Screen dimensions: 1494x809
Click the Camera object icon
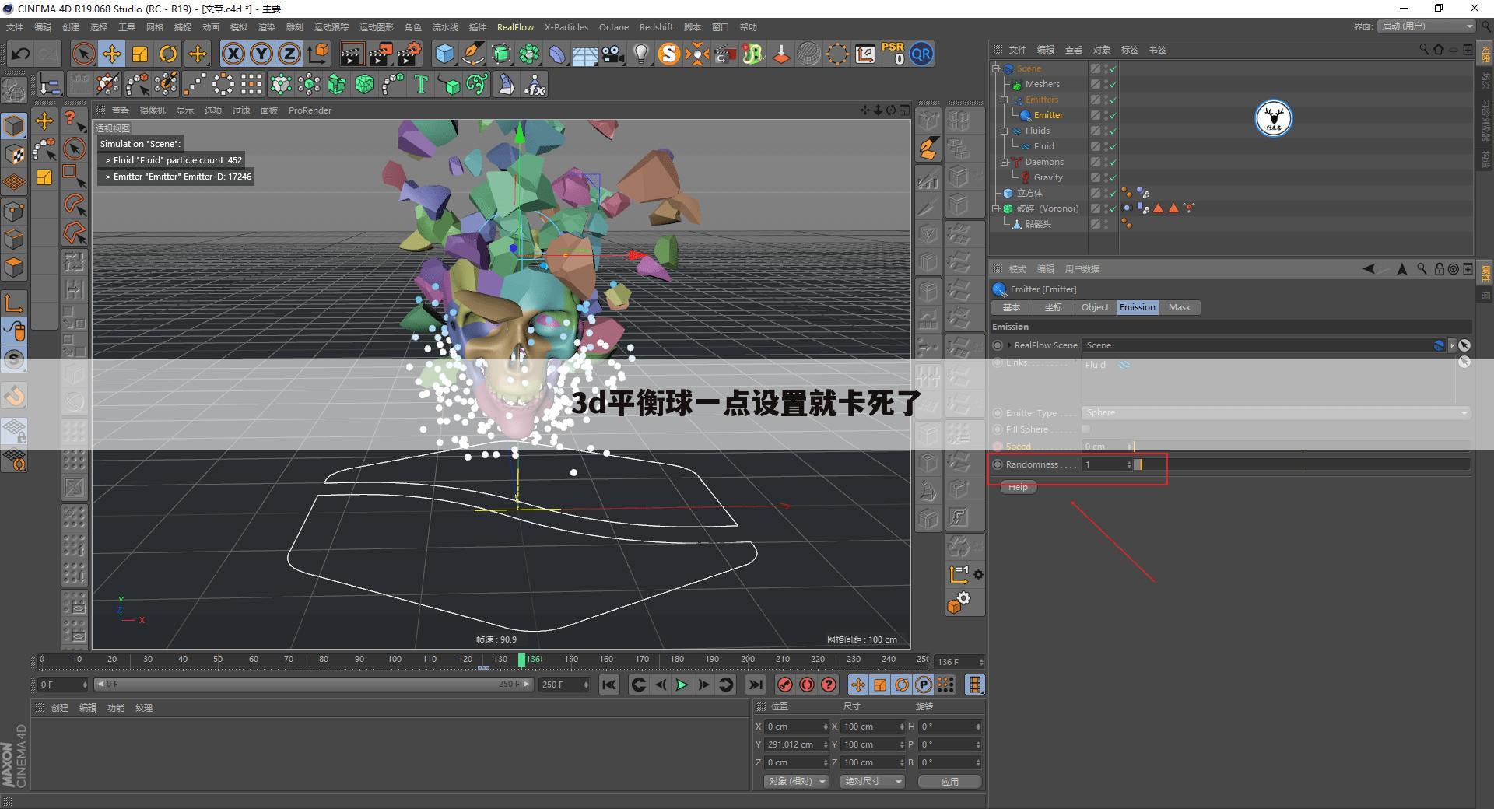pos(613,54)
